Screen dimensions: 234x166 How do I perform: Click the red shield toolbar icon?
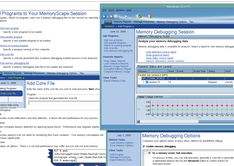pos(150,17)
